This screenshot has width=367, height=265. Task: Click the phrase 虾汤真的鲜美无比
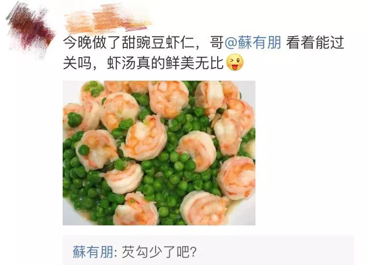click(x=165, y=63)
